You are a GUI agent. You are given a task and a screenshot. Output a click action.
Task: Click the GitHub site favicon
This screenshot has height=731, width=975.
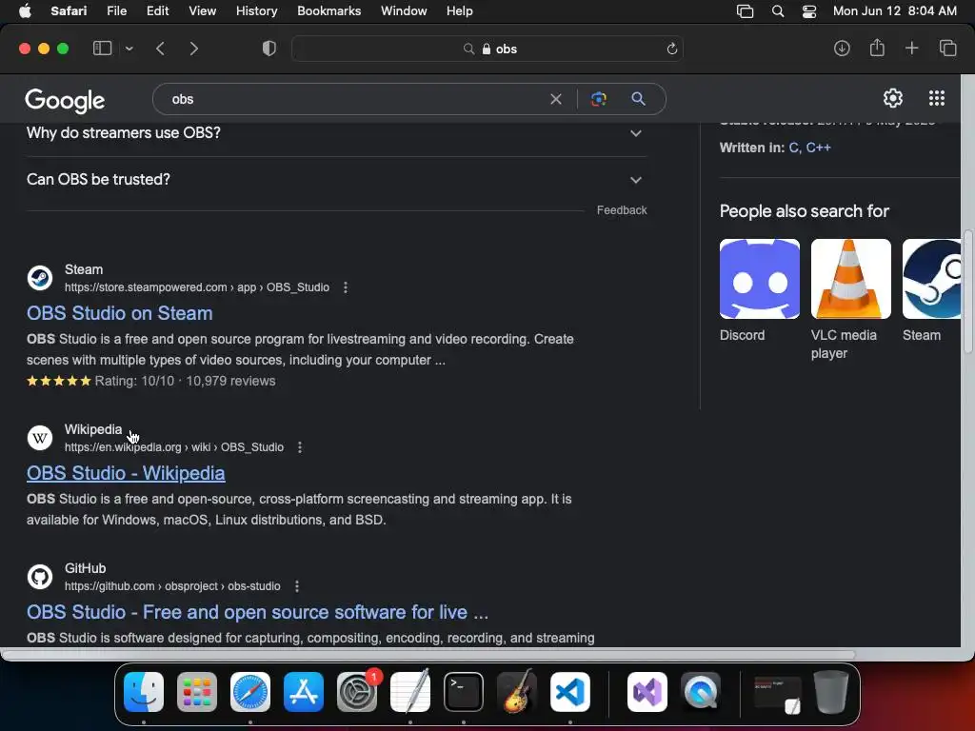(x=40, y=577)
